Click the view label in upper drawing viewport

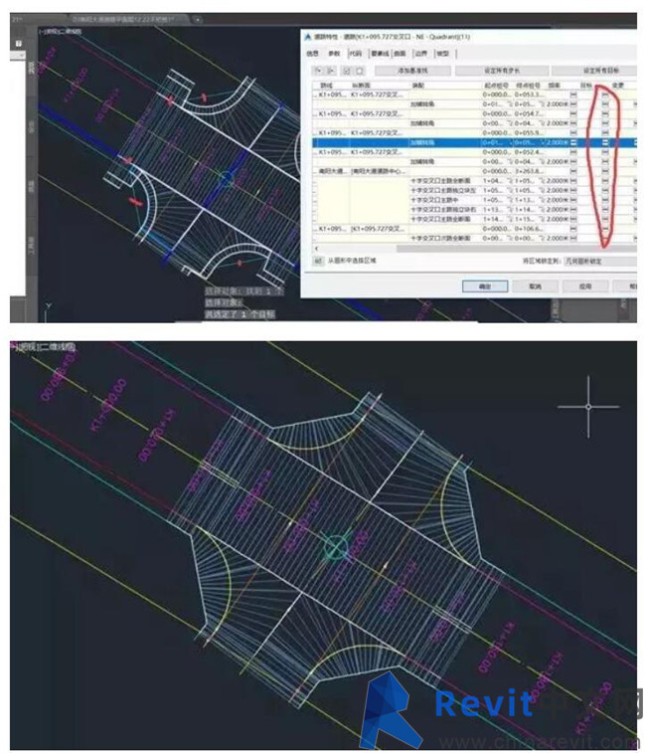tap(61, 32)
